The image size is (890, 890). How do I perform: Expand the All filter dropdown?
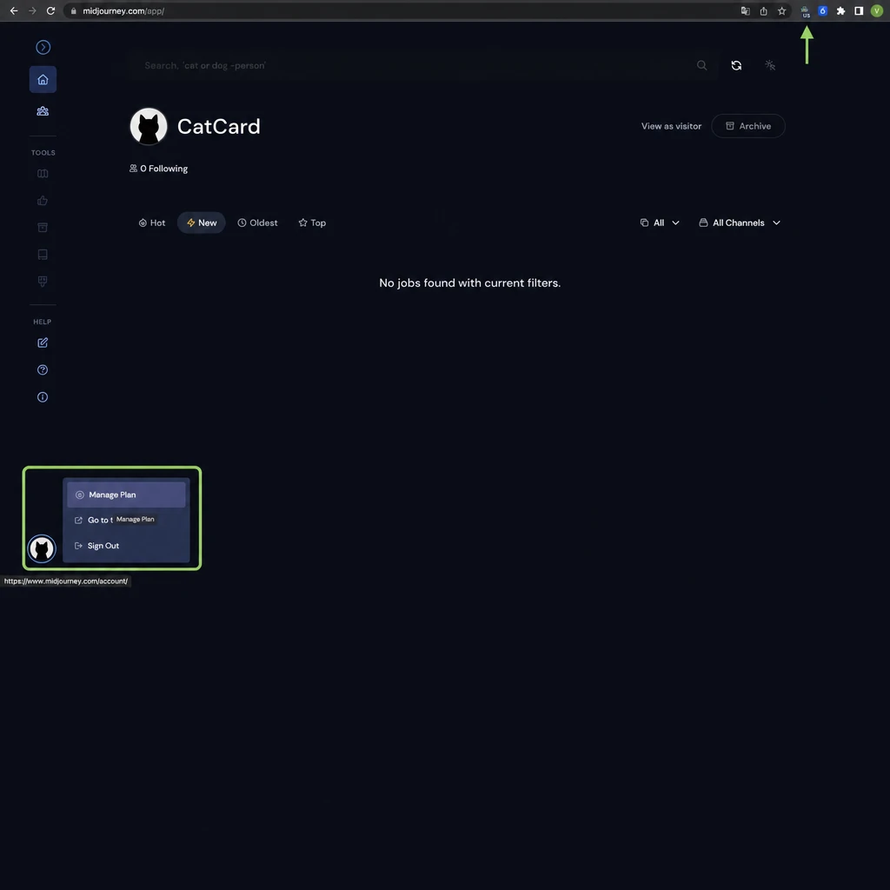point(660,223)
